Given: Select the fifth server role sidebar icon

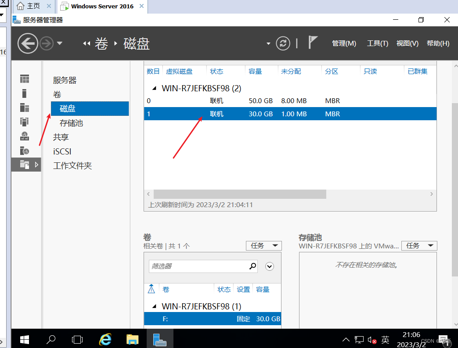Looking at the screenshot, I should click(x=25, y=136).
